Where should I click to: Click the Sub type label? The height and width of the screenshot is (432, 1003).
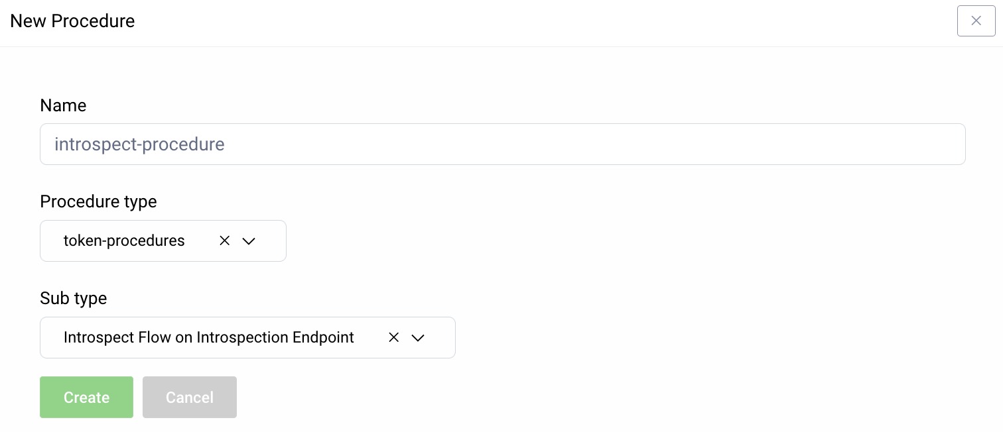[x=73, y=298]
